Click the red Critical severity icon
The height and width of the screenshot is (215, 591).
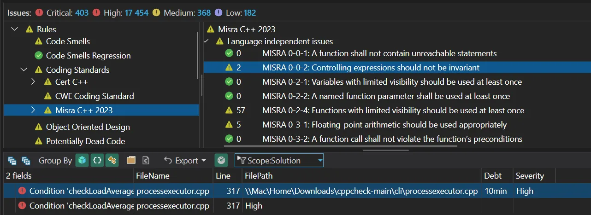39,13
